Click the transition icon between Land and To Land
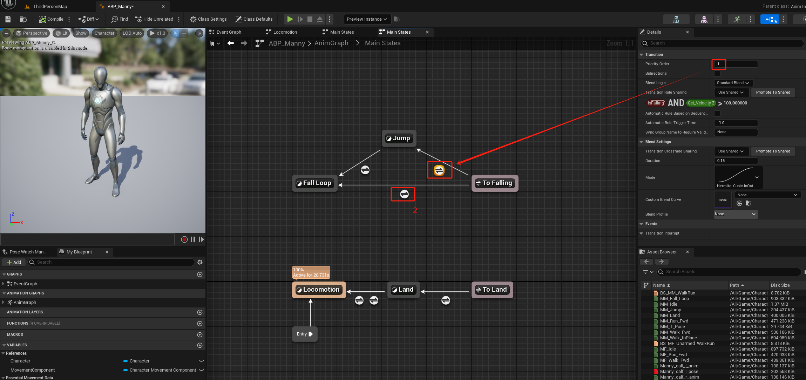Image resolution: width=806 pixels, height=380 pixels. pyautogui.click(x=446, y=300)
